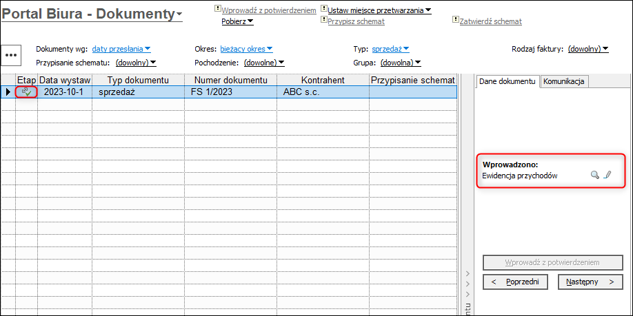Open the Typ sprzedaż filter dropdown
The height and width of the screenshot is (316, 633).
coord(390,49)
